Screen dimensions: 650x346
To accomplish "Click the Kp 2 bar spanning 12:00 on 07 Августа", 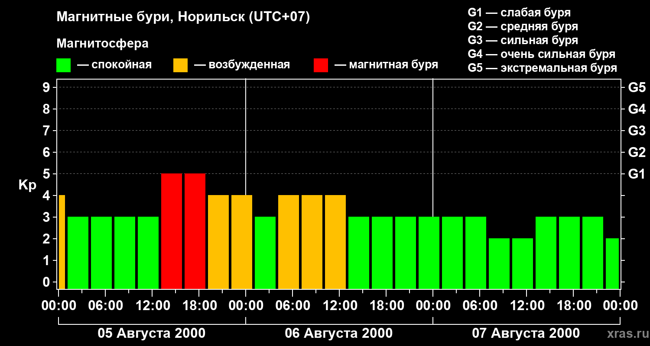I will point(523,264).
